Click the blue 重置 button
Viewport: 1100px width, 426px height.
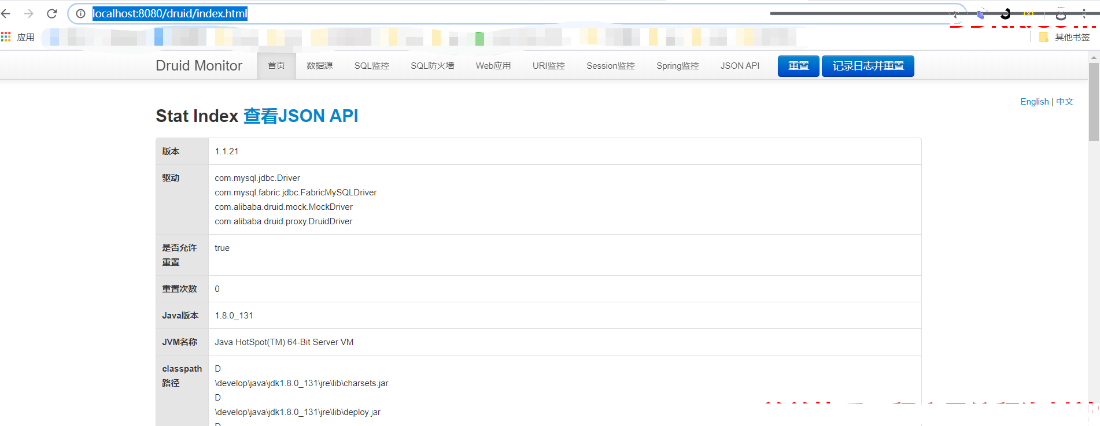pyautogui.click(x=799, y=66)
